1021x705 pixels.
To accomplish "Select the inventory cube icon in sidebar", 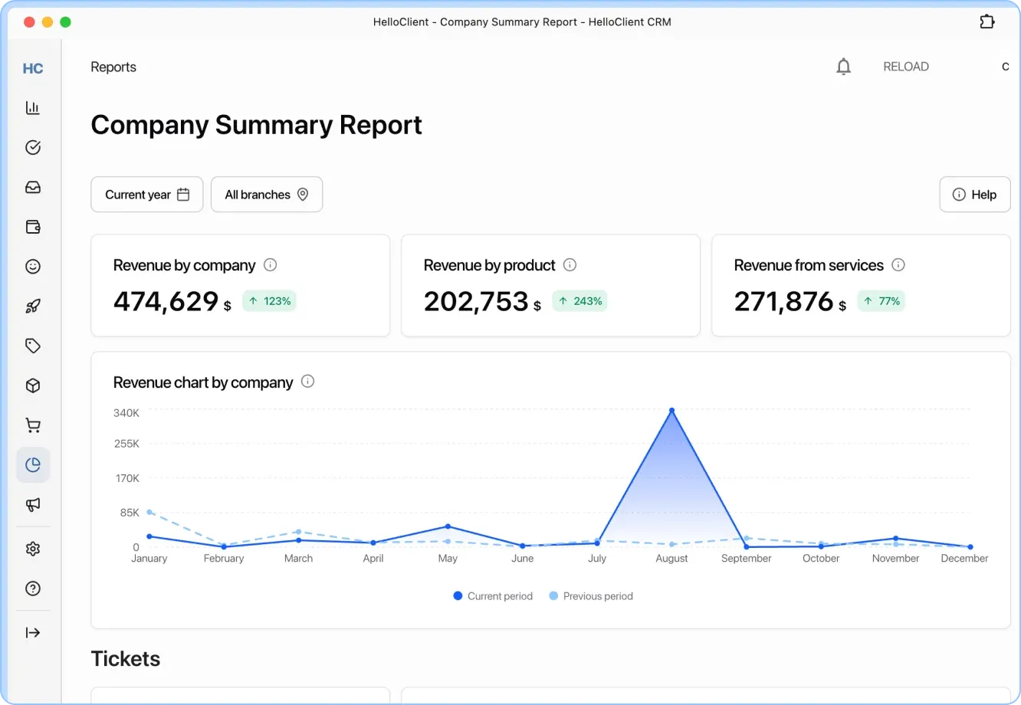I will (x=33, y=385).
